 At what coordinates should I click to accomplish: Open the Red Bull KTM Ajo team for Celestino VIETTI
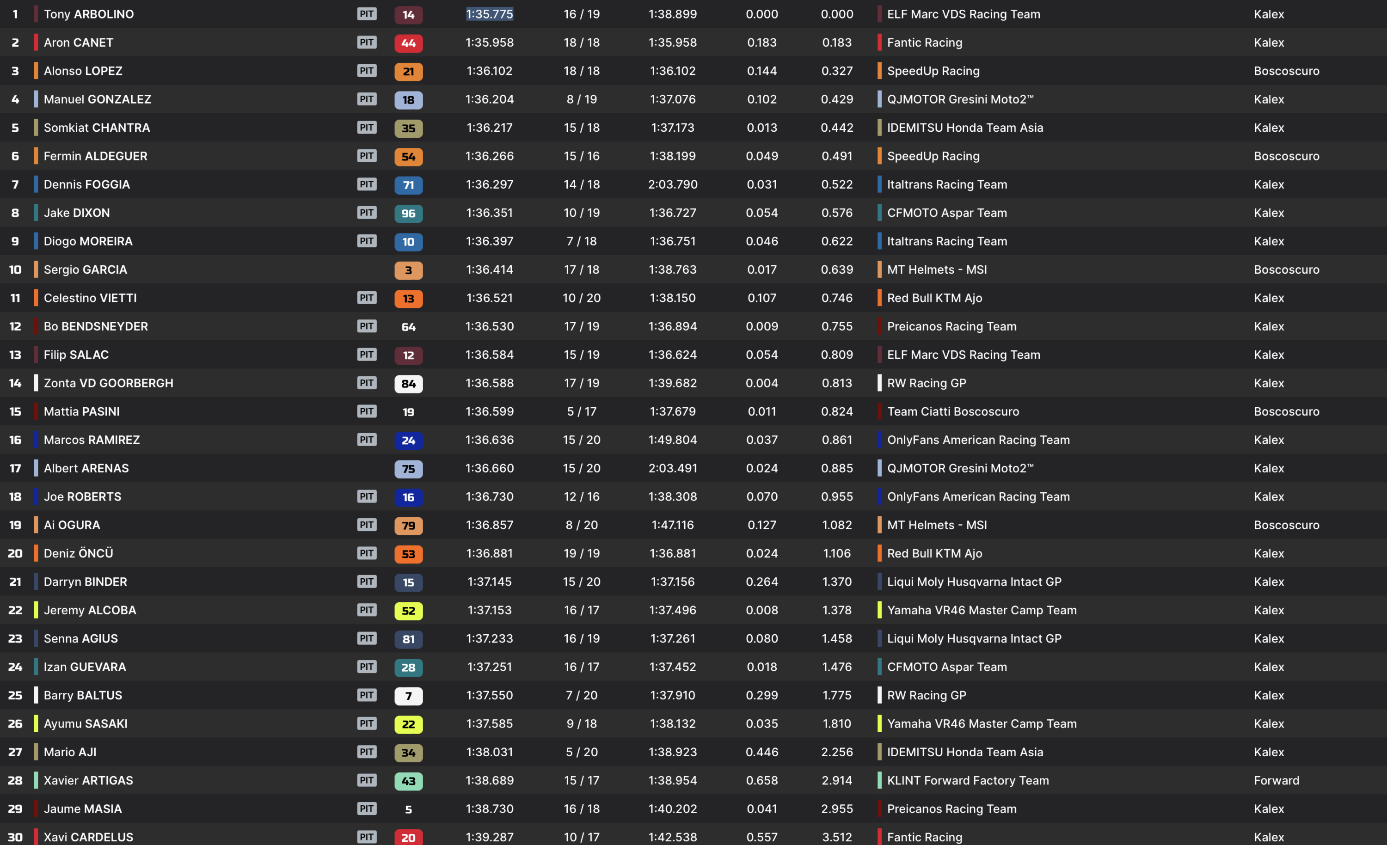click(x=934, y=298)
